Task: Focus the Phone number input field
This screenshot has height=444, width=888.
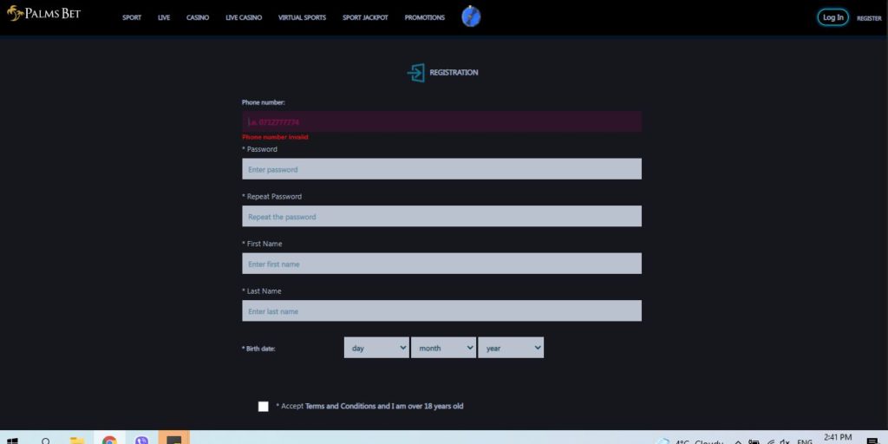Action: click(x=441, y=121)
